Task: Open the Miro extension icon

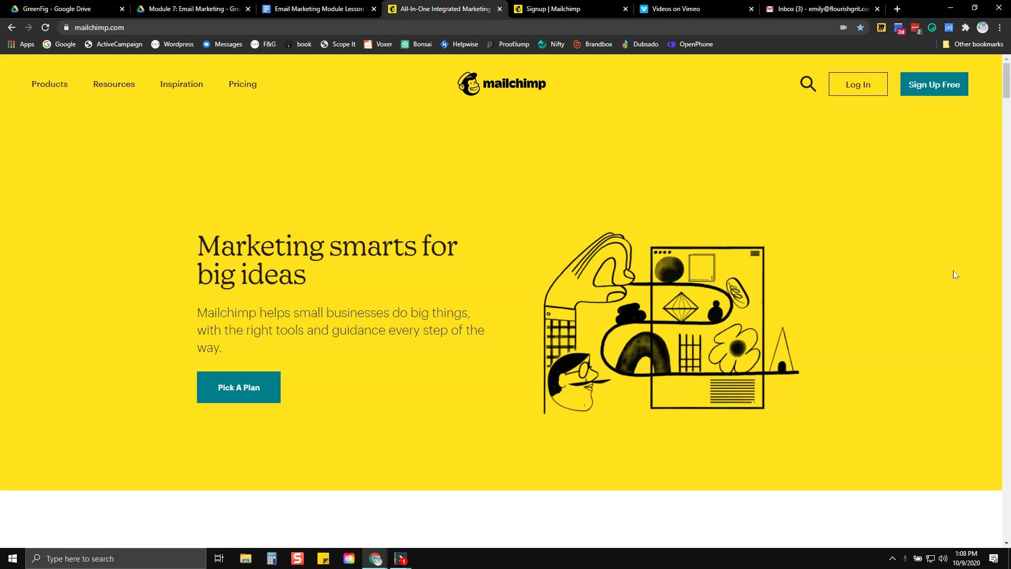Action: tap(881, 27)
